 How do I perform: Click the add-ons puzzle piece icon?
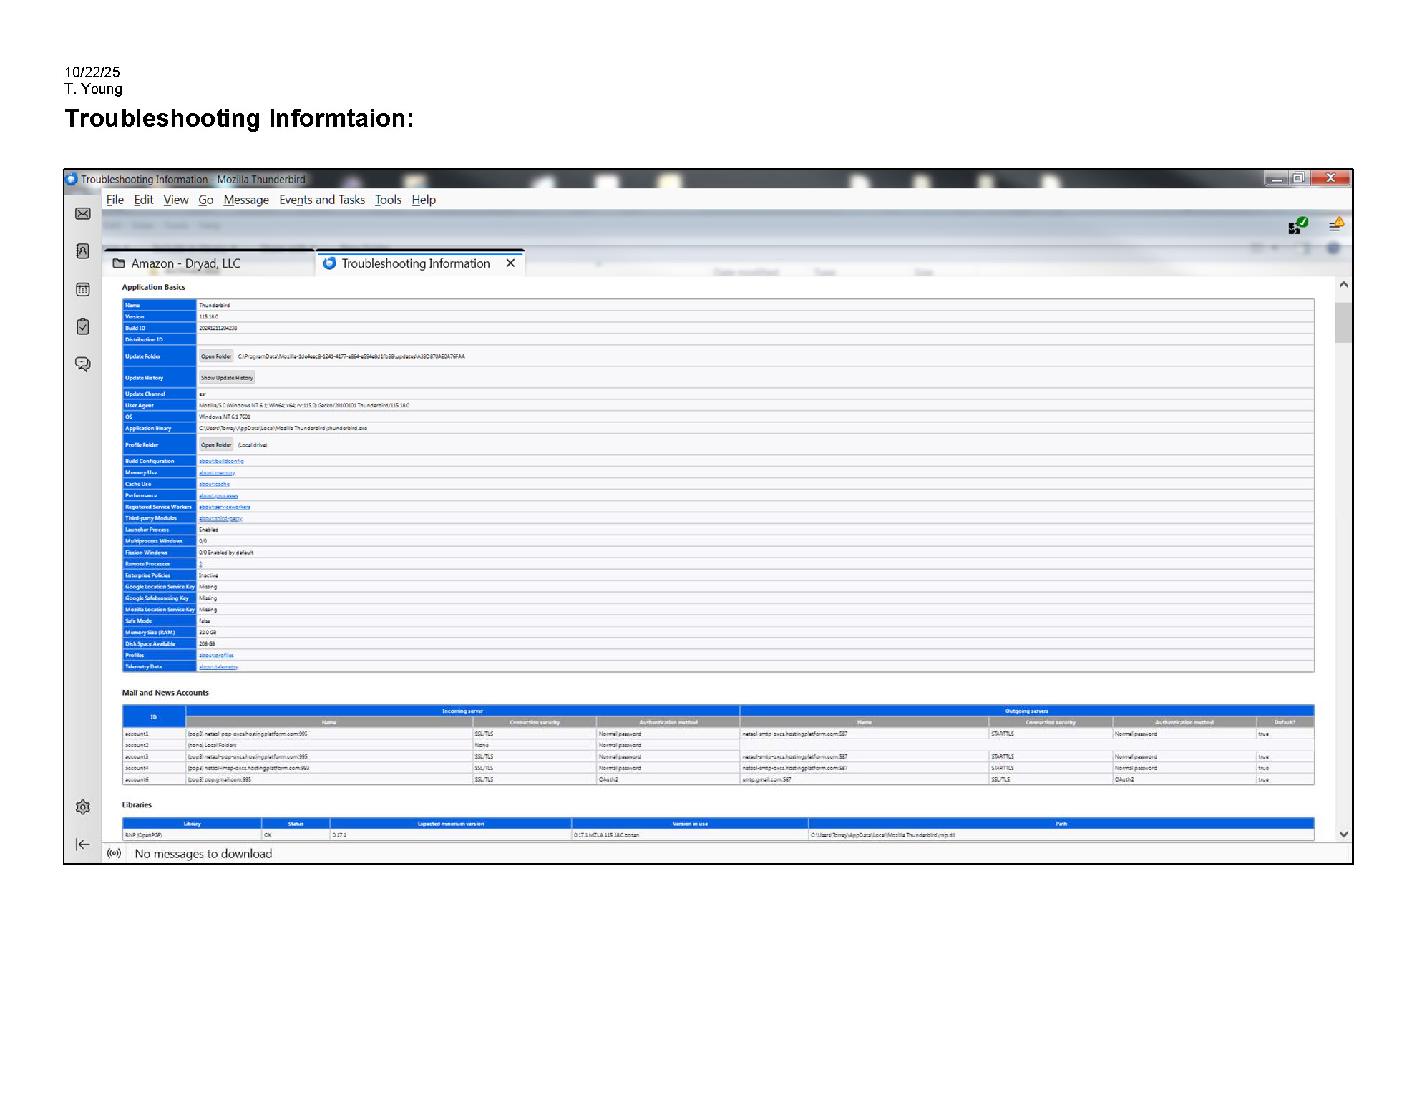(x=1296, y=227)
